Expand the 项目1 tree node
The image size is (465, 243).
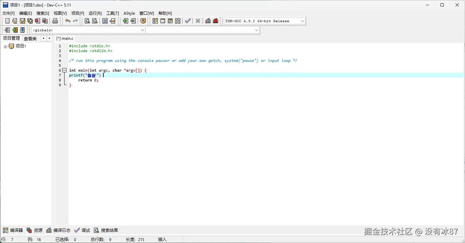pos(5,47)
